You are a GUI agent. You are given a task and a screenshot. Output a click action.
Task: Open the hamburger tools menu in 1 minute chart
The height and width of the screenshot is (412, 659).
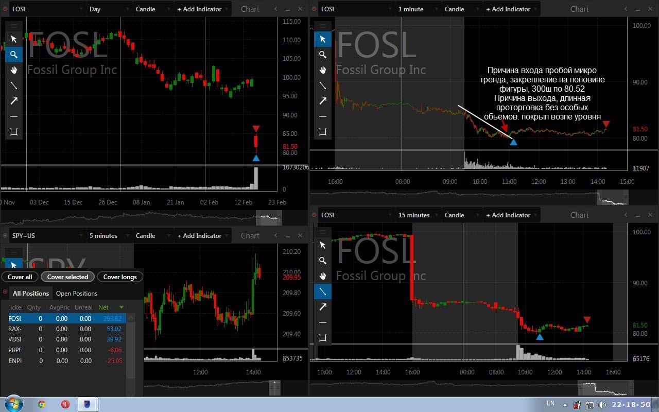pos(323,26)
